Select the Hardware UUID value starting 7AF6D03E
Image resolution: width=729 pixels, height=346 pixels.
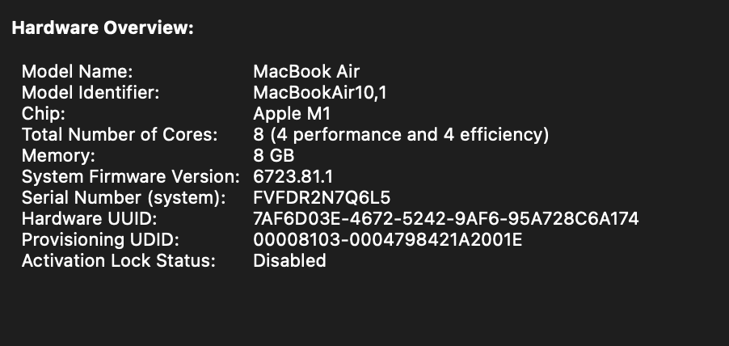(446, 218)
